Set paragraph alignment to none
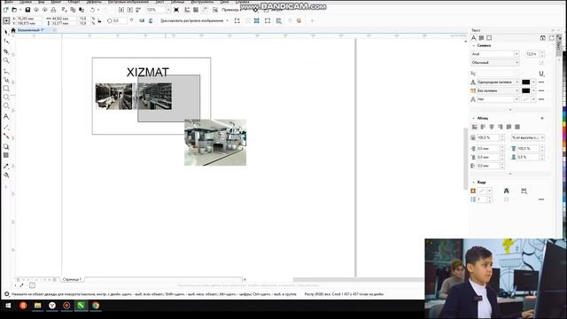The width and height of the screenshot is (567, 319). [475, 127]
